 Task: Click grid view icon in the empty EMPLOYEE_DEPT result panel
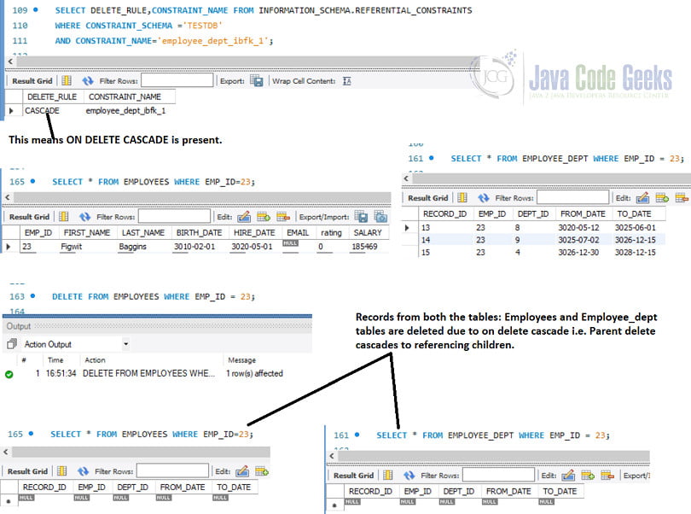[x=388, y=476]
